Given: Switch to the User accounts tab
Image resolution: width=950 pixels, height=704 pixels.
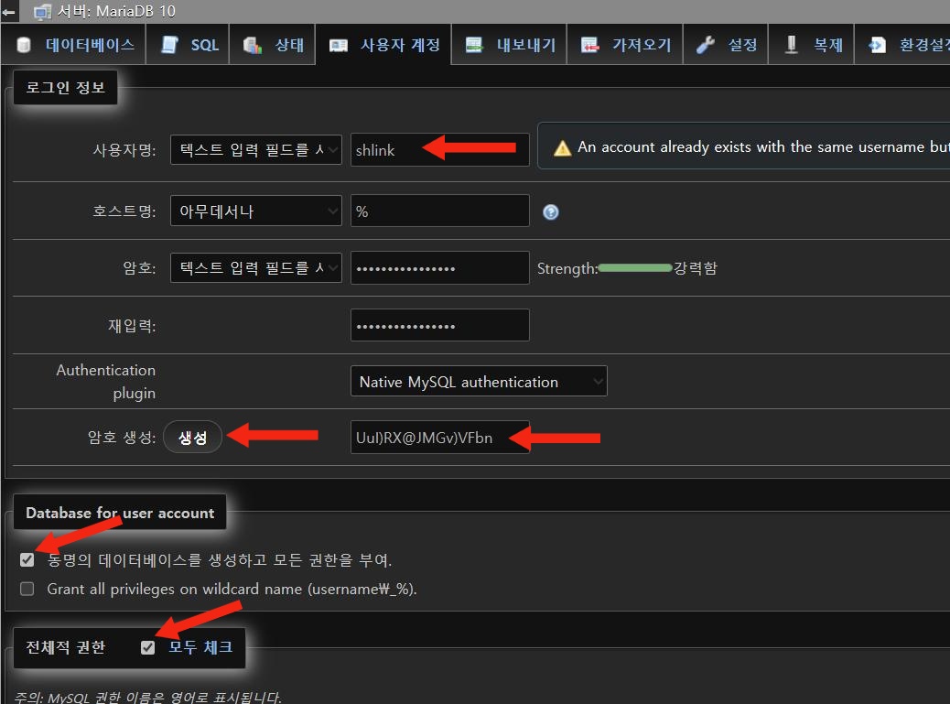Looking at the screenshot, I should click(384, 45).
